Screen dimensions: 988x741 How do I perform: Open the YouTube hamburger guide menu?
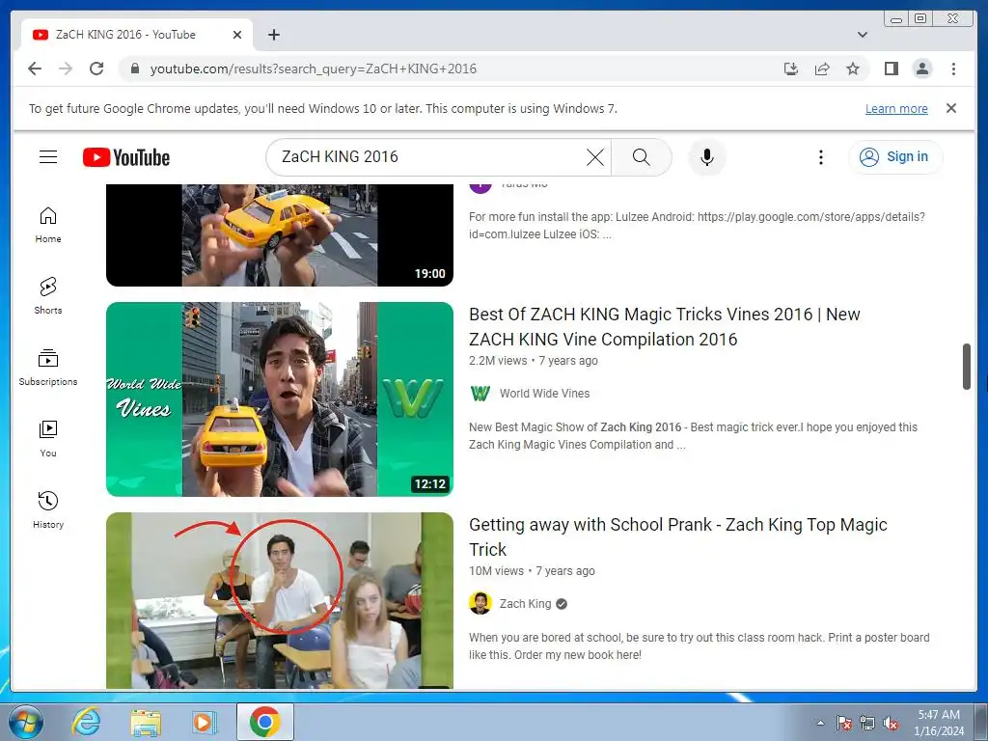tap(48, 157)
